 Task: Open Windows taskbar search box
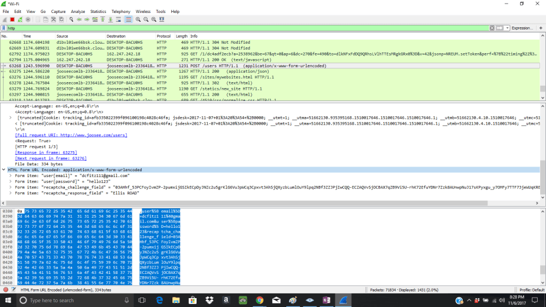point(56,301)
